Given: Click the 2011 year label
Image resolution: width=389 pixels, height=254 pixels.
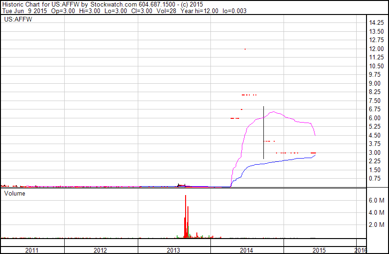Looking at the screenshot, I should (x=32, y=250).
